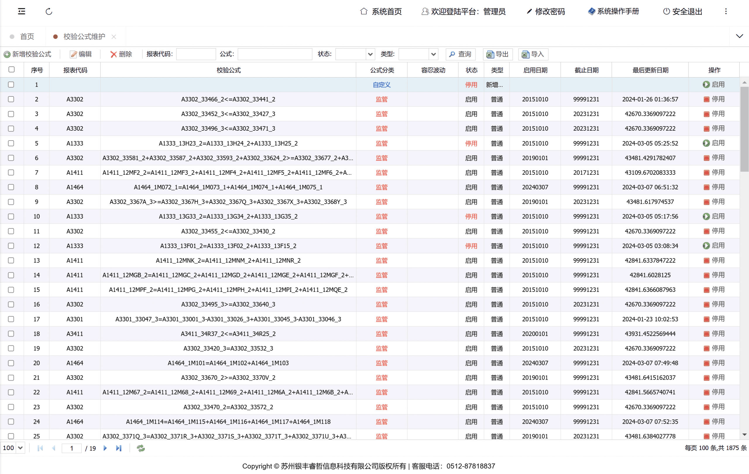
Task: Toggle the select-all header checkbox
Action: [11, 70]
